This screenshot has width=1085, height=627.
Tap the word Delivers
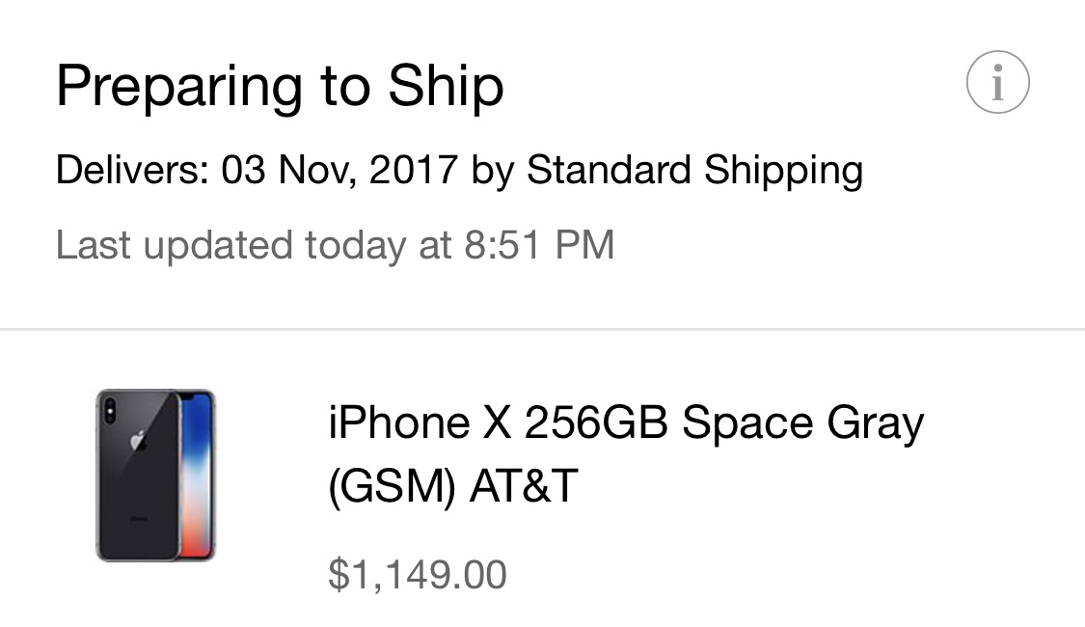click(132, 171)
